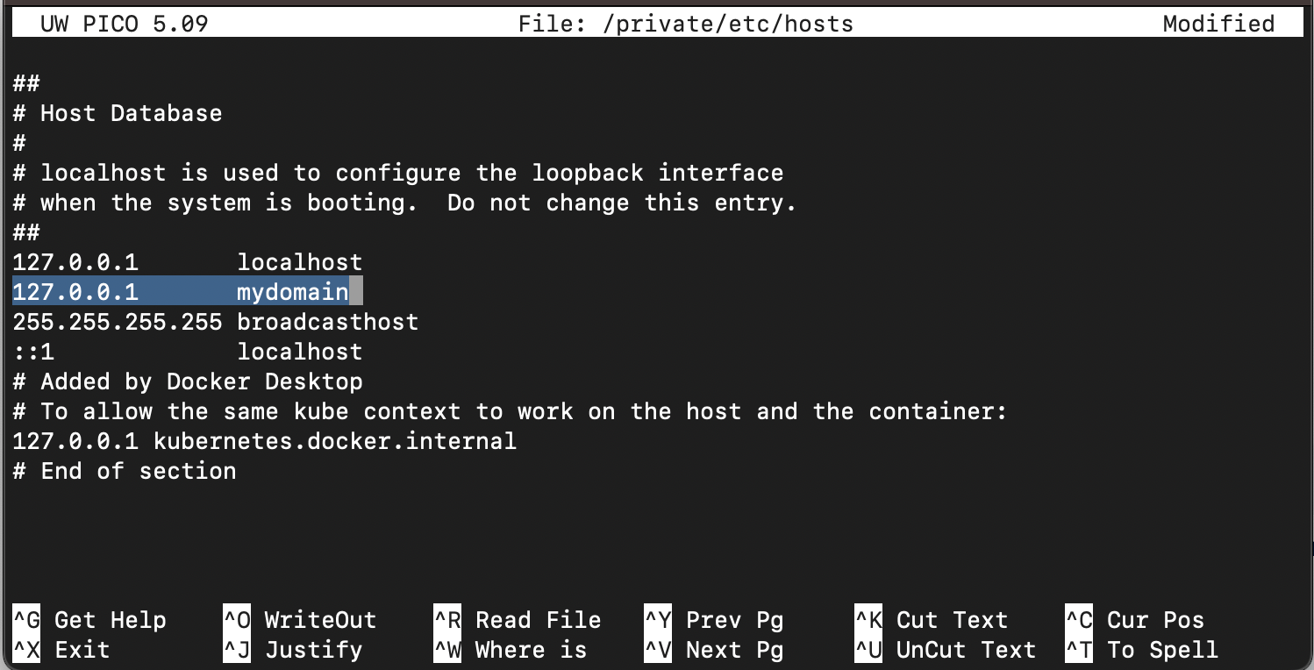Image resolution: width=1314 pixels, height=670 pixels.
Task: Click the ^G Get Help shortcut
Action: coord(89,620)
